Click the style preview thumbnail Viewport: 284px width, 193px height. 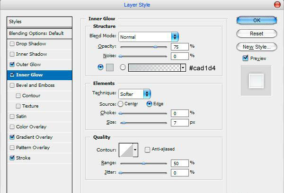256,81
